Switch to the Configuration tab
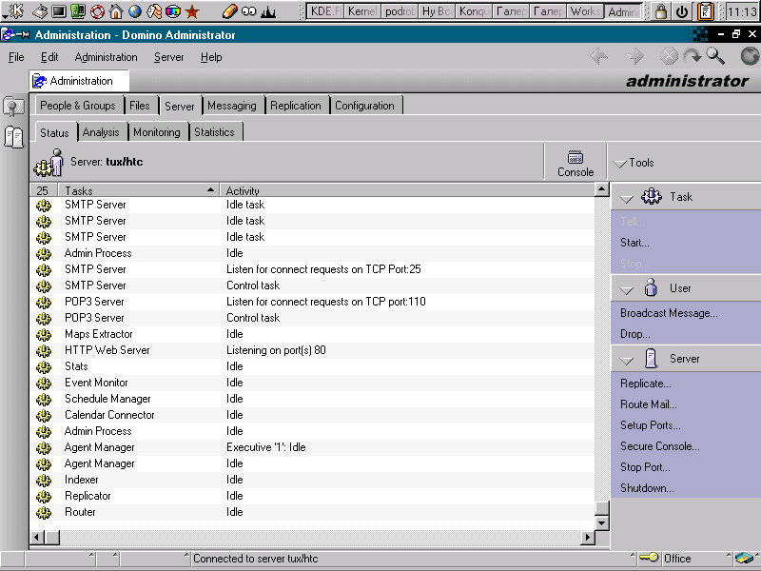Viewport: 761px width, 571px height. click(365, 106)
